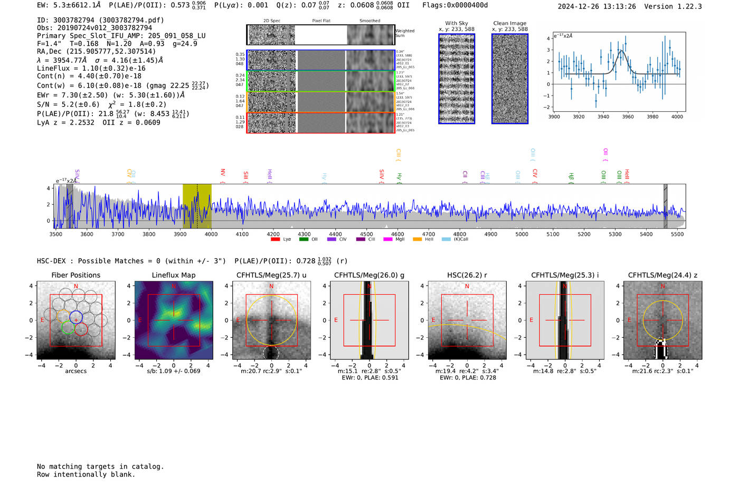
Task: Select the EWr: 0, PLAE: 0.728 caption
Action: pos(468,378)
